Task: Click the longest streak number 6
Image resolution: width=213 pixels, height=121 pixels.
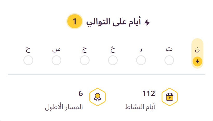Action: click(x=81, y=93)
